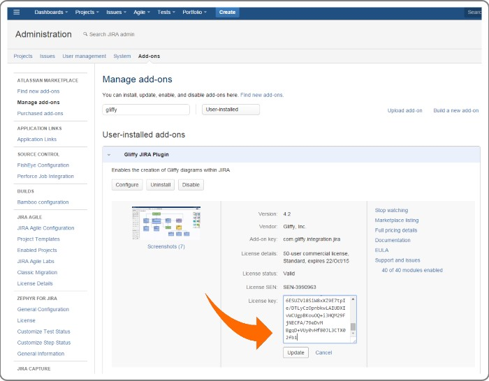Open the Gliffy screenshot thumbnail
Viewport: 489px width, 381px height.
click(x=166, y=223)
